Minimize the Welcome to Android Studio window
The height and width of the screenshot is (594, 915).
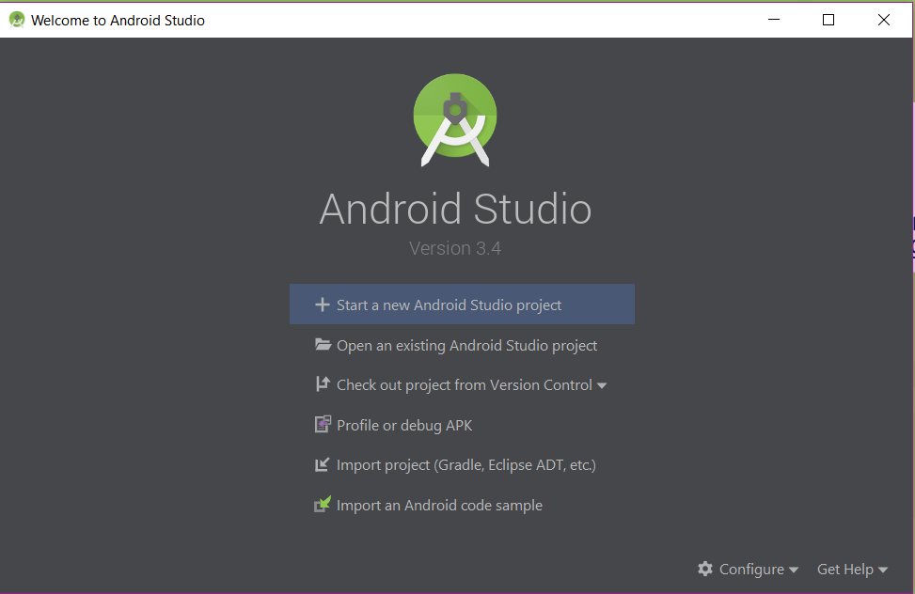point(774,20)
